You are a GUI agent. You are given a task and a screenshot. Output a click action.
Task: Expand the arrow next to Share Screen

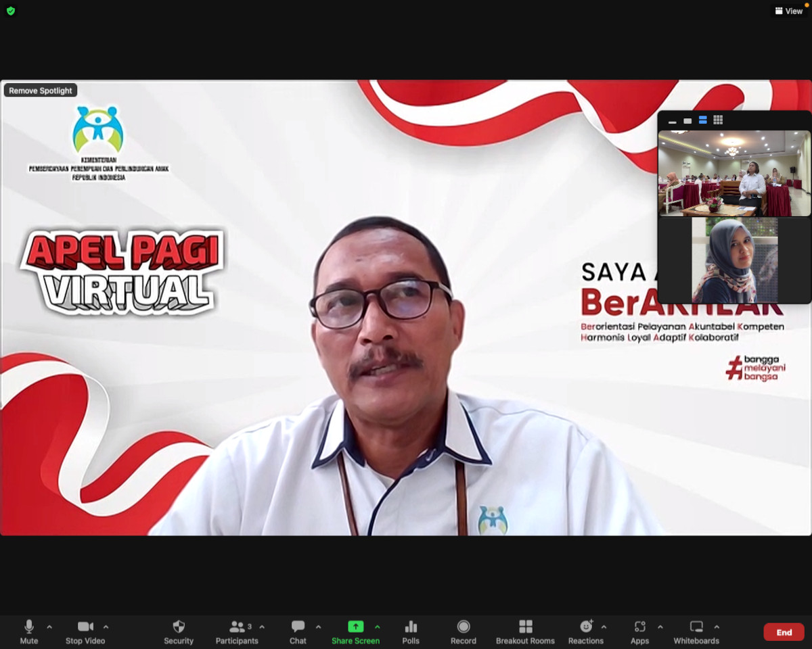coord(378,627)
